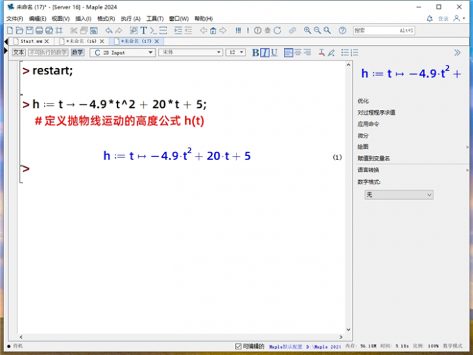Open the font size 12 dropdown
The width and height of the screenshot is (473, 355).
(x=236, y=52)
